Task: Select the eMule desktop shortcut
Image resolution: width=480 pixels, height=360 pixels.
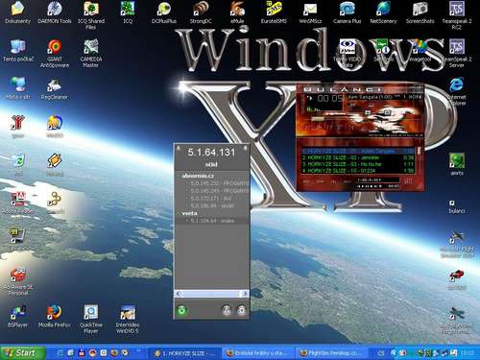Action: click(237, 12)
